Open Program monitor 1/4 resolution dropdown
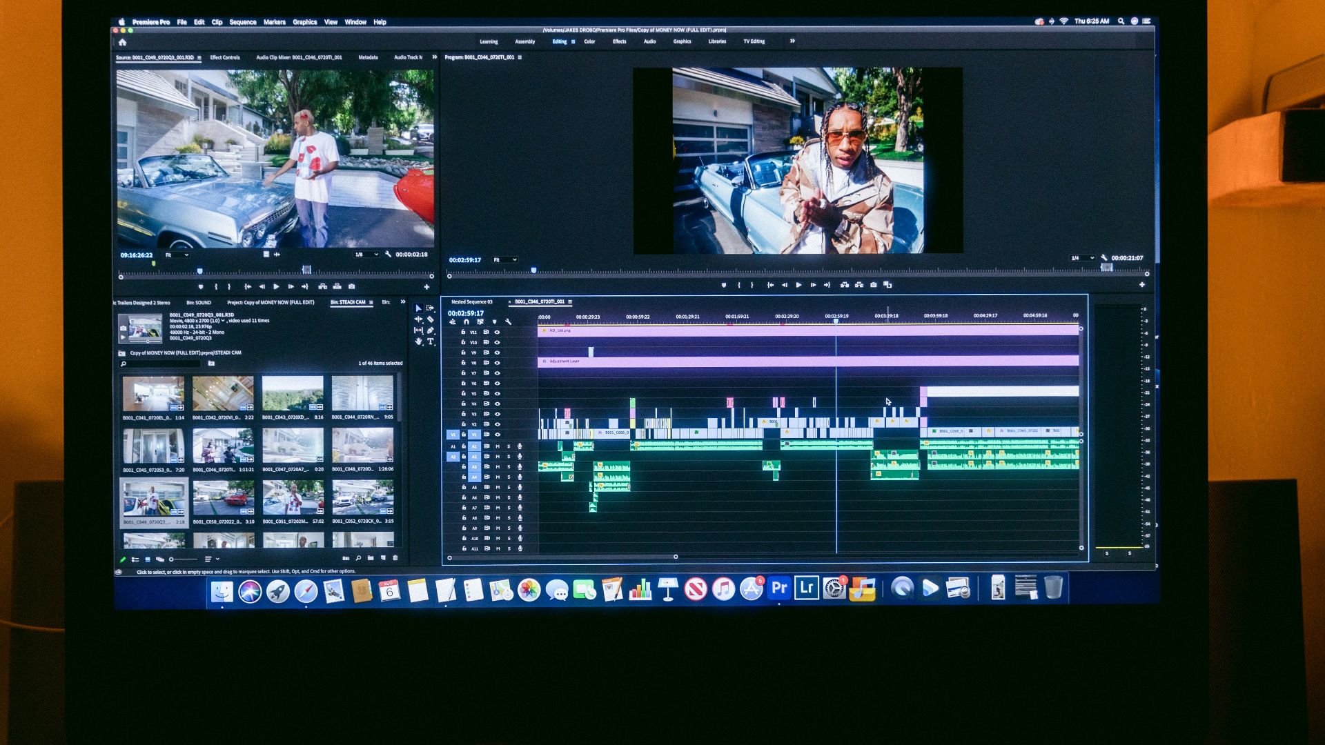1325x745 pixels. point(1082,258)
